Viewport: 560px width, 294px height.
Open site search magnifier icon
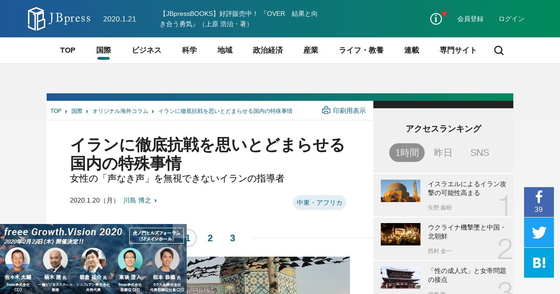(x=499, y=50)
